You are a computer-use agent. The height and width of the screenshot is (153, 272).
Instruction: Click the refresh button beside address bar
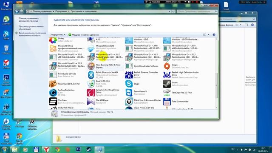pyautogui.click(x=173, y=11)
